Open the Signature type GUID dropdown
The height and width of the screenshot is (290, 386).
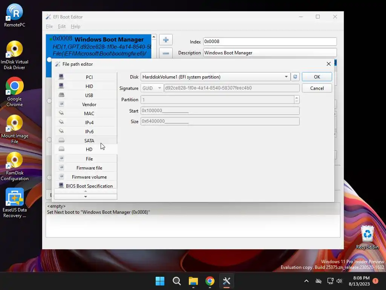152,88
